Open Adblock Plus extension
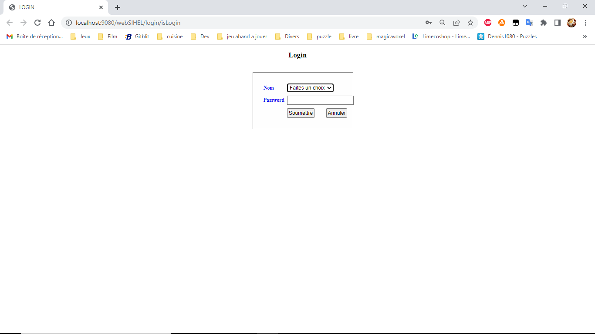 coord(488,23)
